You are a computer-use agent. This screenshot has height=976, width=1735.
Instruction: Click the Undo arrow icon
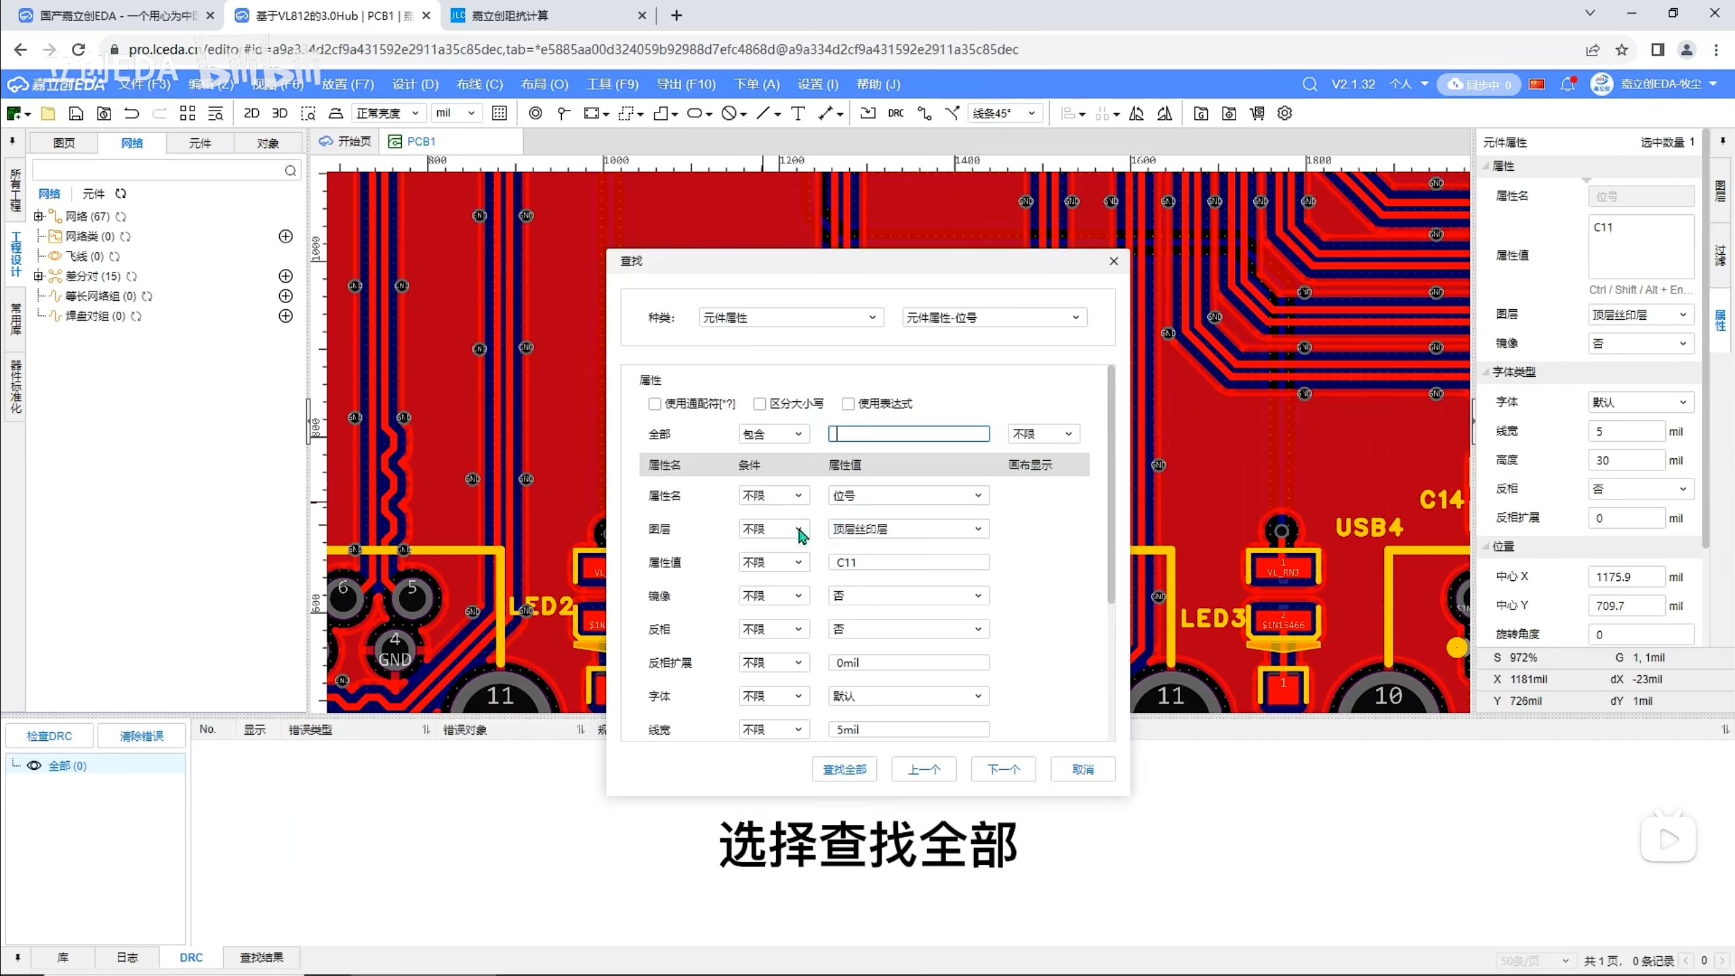pos(131,113)
